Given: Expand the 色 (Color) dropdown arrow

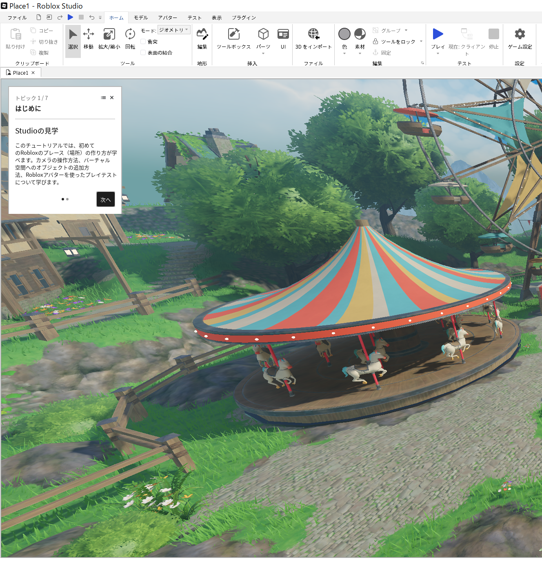Looking at the screenshot, I should pos(344,53).
